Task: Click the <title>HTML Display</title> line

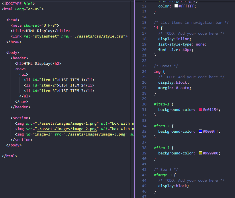Action: (x=40, y=31)
